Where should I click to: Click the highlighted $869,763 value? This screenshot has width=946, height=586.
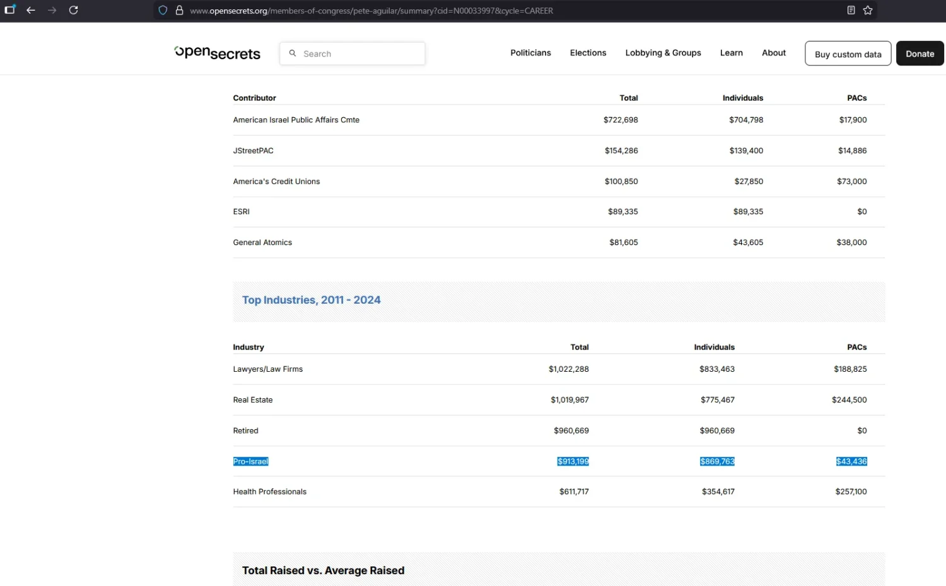pyautogui.click(x=717, y=461)
